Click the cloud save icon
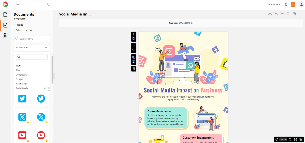This screenshot has height=143, width=305. (270, 14)
